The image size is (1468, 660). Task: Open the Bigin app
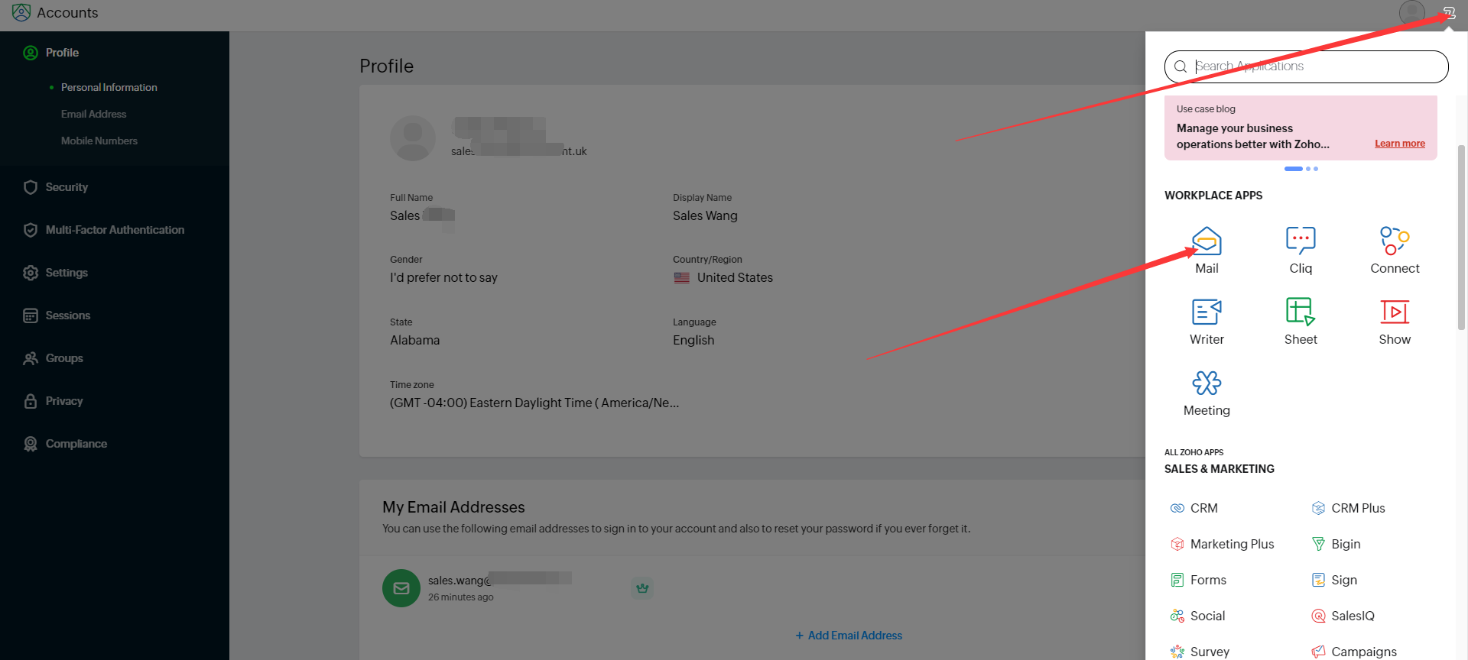1336,544
